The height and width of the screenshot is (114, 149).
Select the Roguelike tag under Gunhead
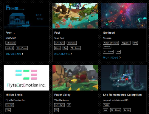coord(126,43)
